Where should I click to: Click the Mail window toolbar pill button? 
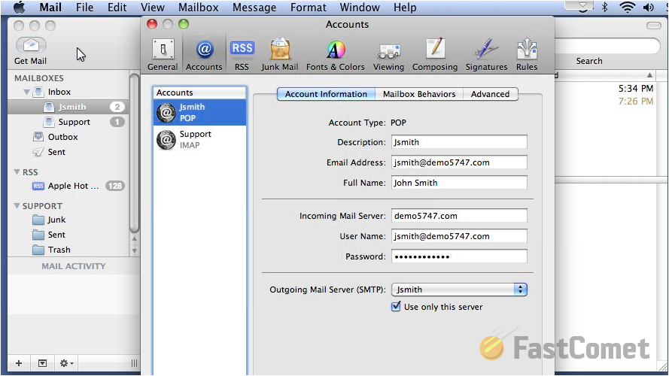pos(653,26)
